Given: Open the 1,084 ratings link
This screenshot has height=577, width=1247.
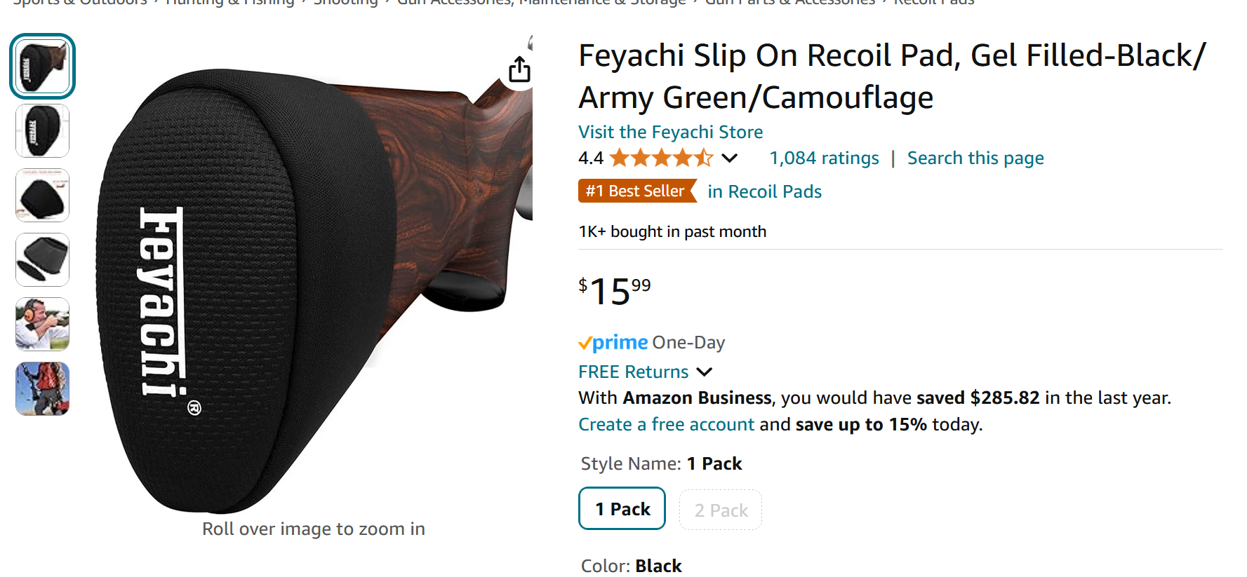Looking at the screenshot, I should (824, 158).
